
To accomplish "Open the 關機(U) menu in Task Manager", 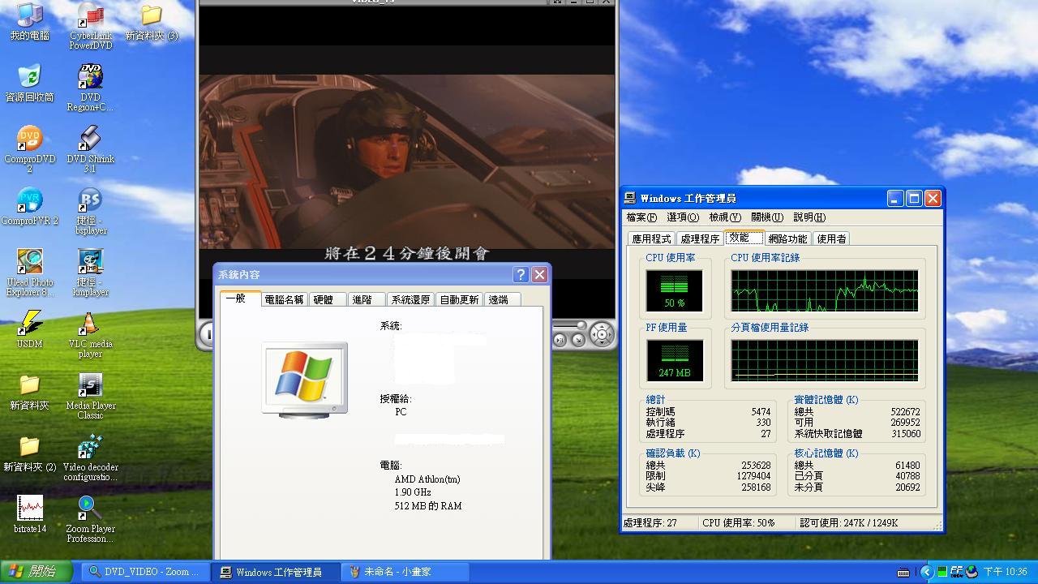I will pos(766,217).
